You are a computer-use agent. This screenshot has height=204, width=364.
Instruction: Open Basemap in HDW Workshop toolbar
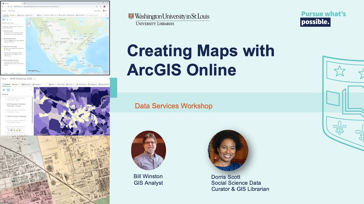26,84
